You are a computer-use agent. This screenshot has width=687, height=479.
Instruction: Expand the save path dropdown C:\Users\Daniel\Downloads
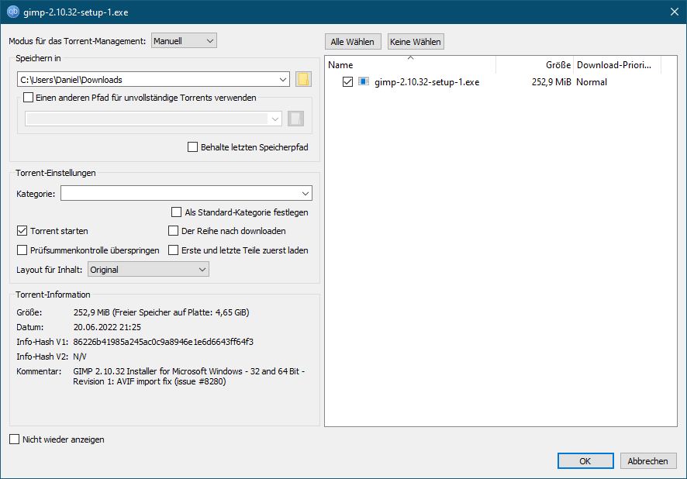(x=282, y=79)
